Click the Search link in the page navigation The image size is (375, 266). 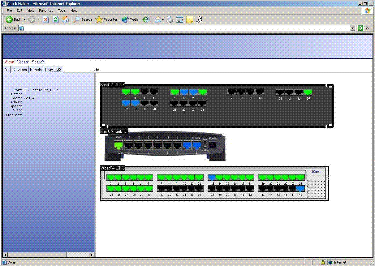pos(38,62)
